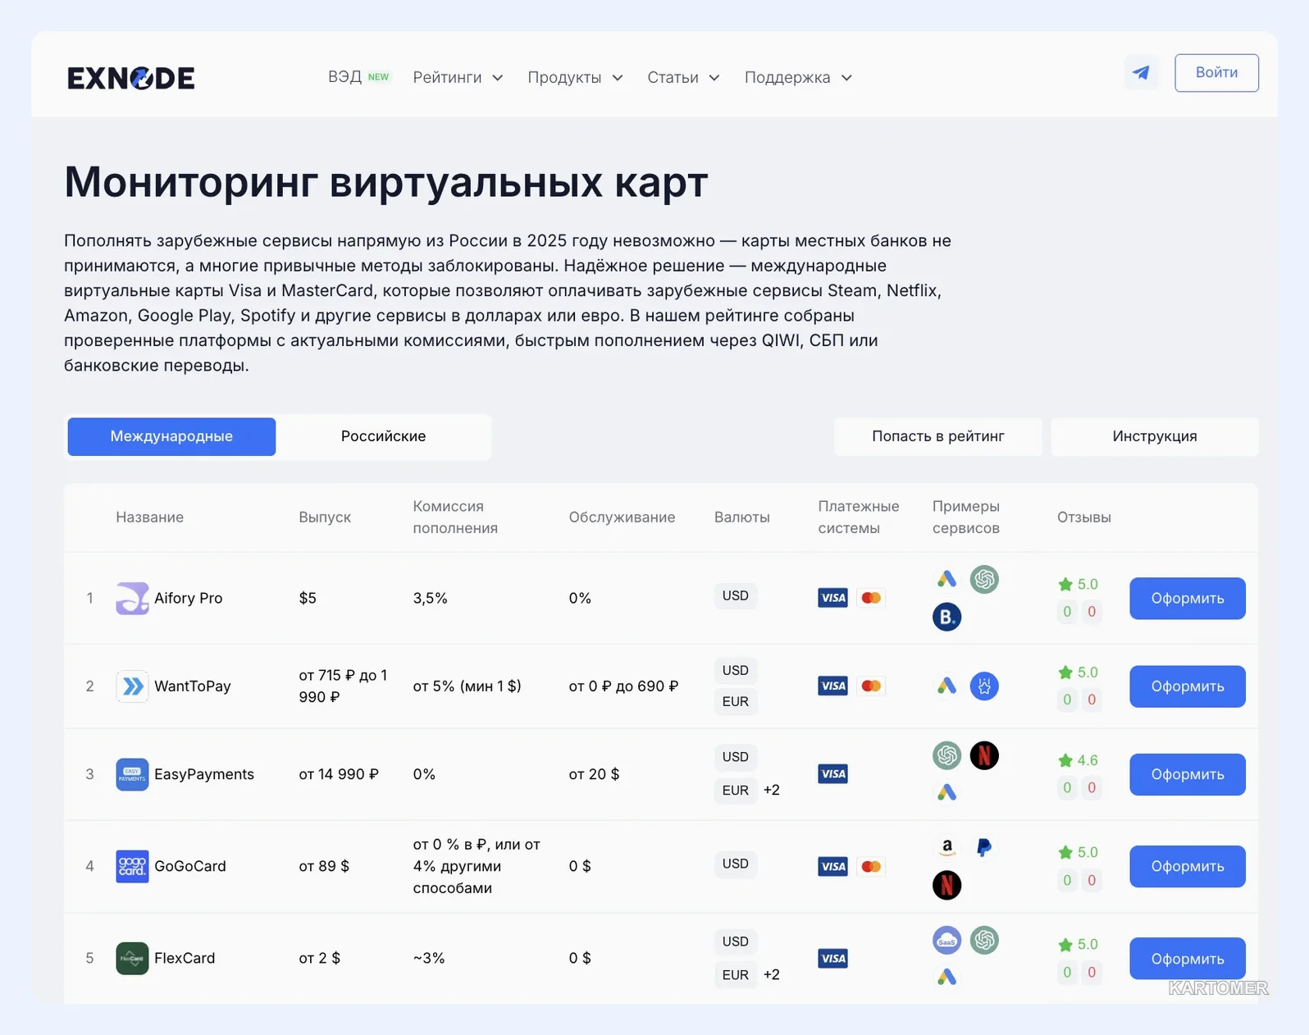Click ChatGPT icon in EasyPayments row
This screenshot has height=1035, width=1309.
pyautogui.click(x=946, y=755)
